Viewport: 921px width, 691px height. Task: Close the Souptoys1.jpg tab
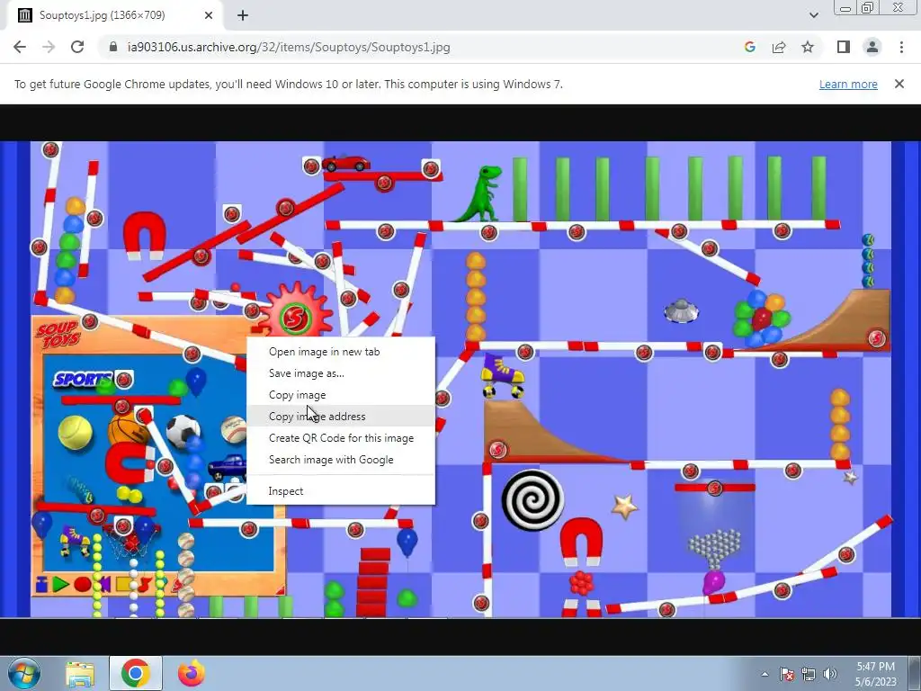(x=209, y=15)
